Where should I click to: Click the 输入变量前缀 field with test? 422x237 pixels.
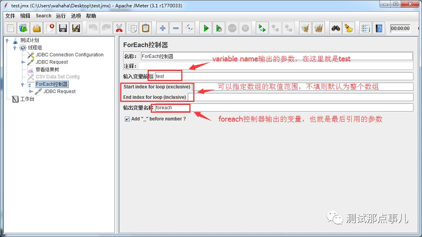tap(284, 76)
